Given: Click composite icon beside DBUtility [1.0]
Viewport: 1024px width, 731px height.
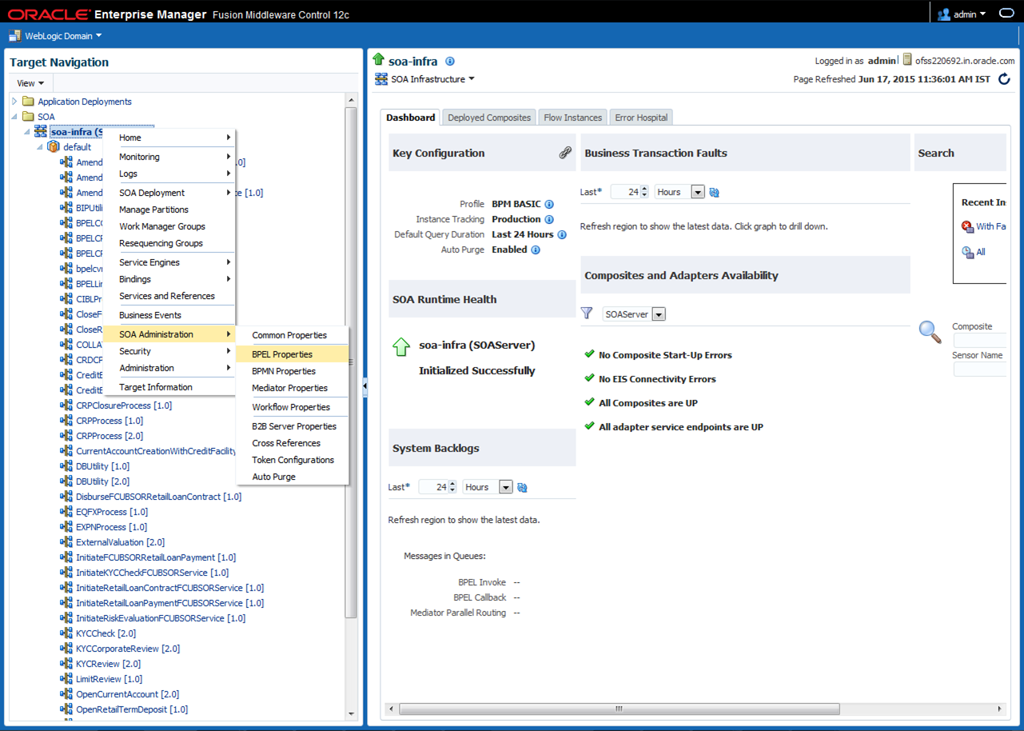Looking at the screenshot, I should 66,466.
